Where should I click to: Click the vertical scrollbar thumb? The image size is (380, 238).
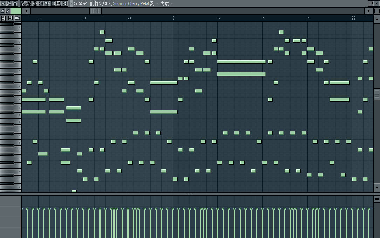pos(377,94)
